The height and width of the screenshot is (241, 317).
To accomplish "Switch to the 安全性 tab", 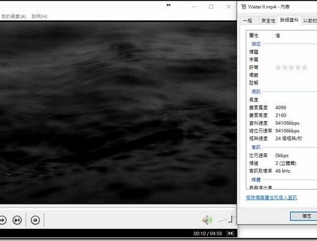I will (268, 21).
